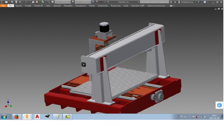Click the first appearance icon after the Wygląd box
The image size is (224, 126).
(x=93, y=2)
